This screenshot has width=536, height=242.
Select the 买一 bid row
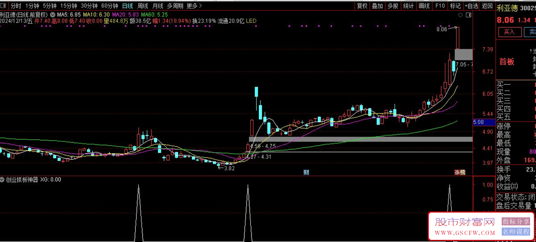coord(516,85)
